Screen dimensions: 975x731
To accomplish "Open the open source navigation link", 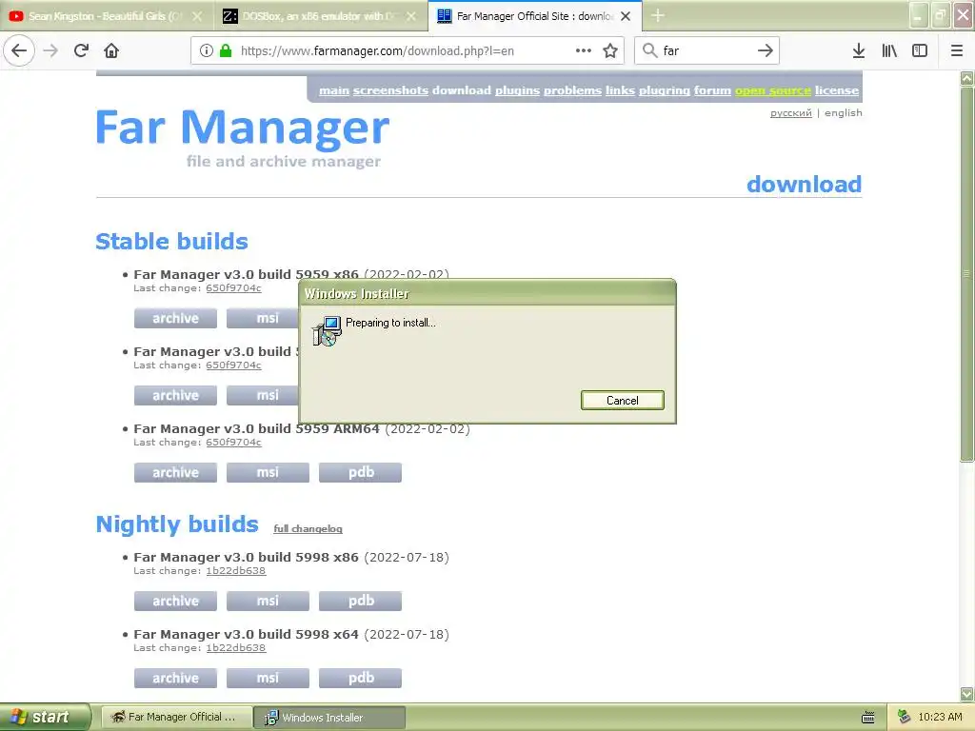I will tap(773, 90).
